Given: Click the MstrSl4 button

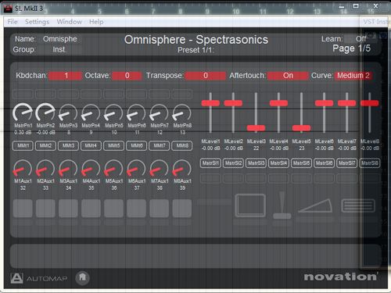Looking at the screenshot, I should (278, 163).
